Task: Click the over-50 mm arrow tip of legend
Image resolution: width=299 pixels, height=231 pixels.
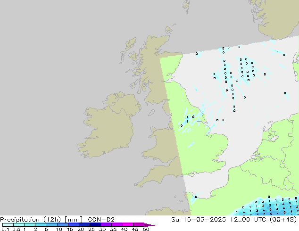Action: (x=149, y=225)
